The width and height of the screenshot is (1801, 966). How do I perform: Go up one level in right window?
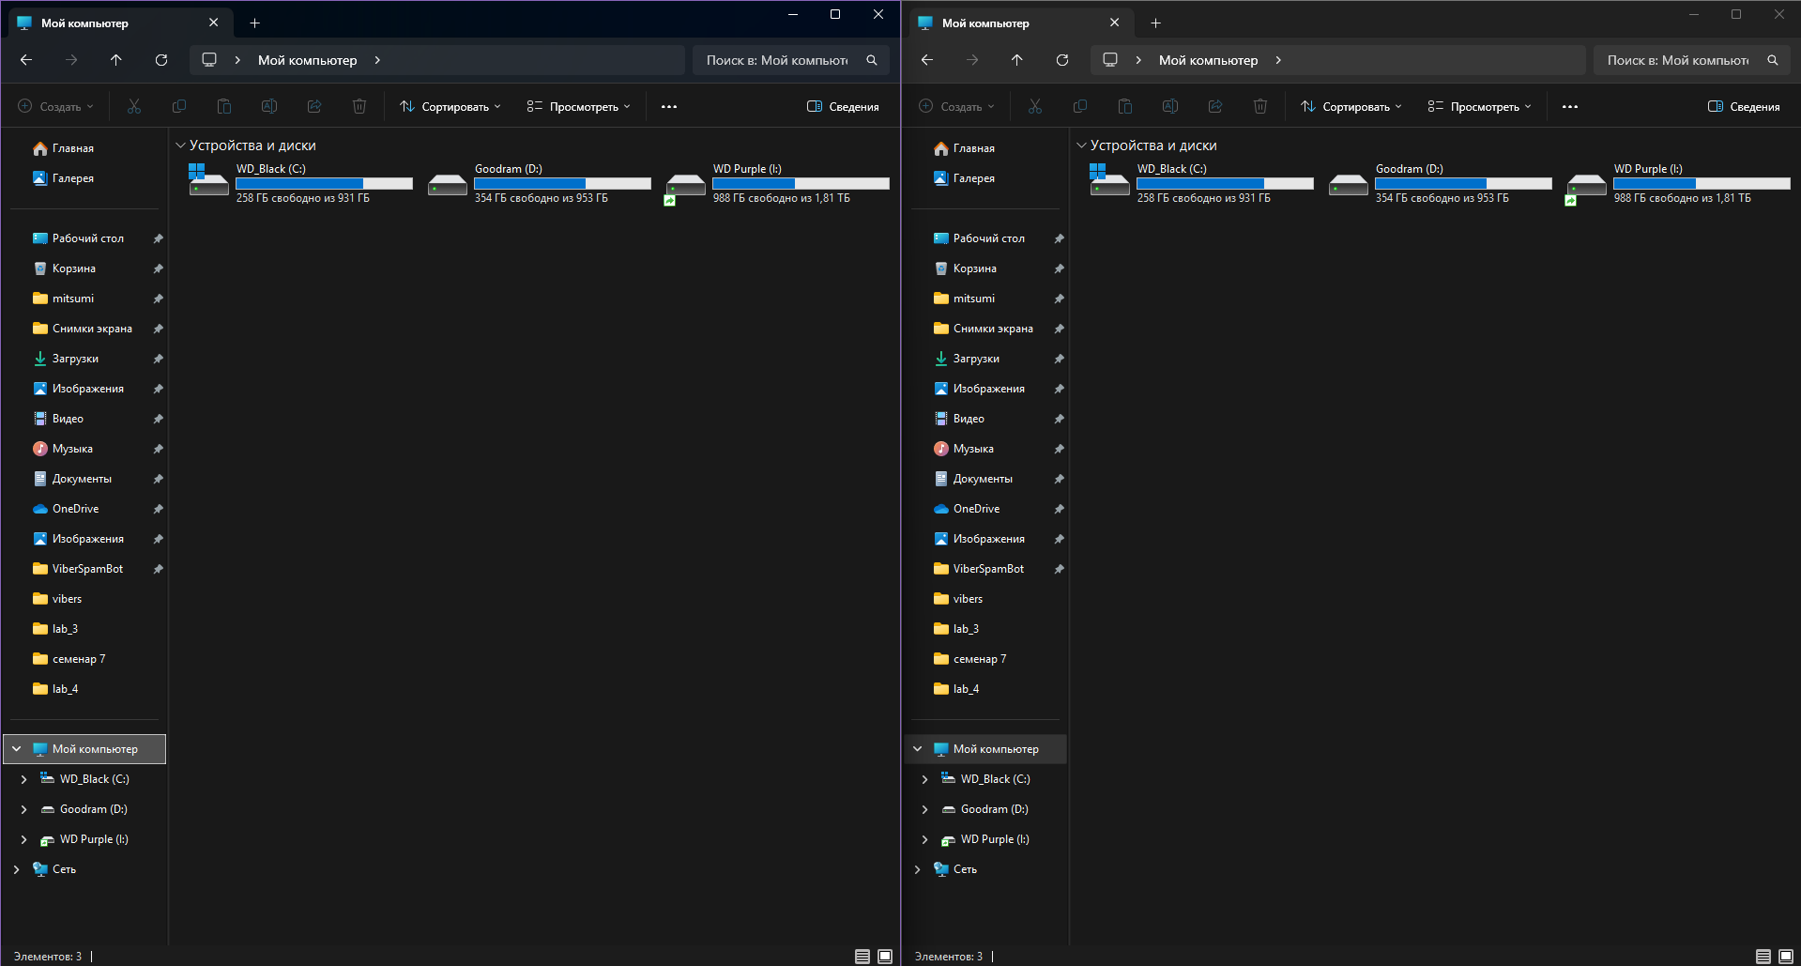coord(1017,60)
